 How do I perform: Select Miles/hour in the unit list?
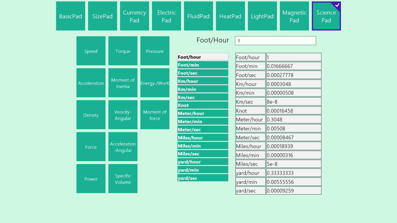pyautogui.click(x=203, y=138)
